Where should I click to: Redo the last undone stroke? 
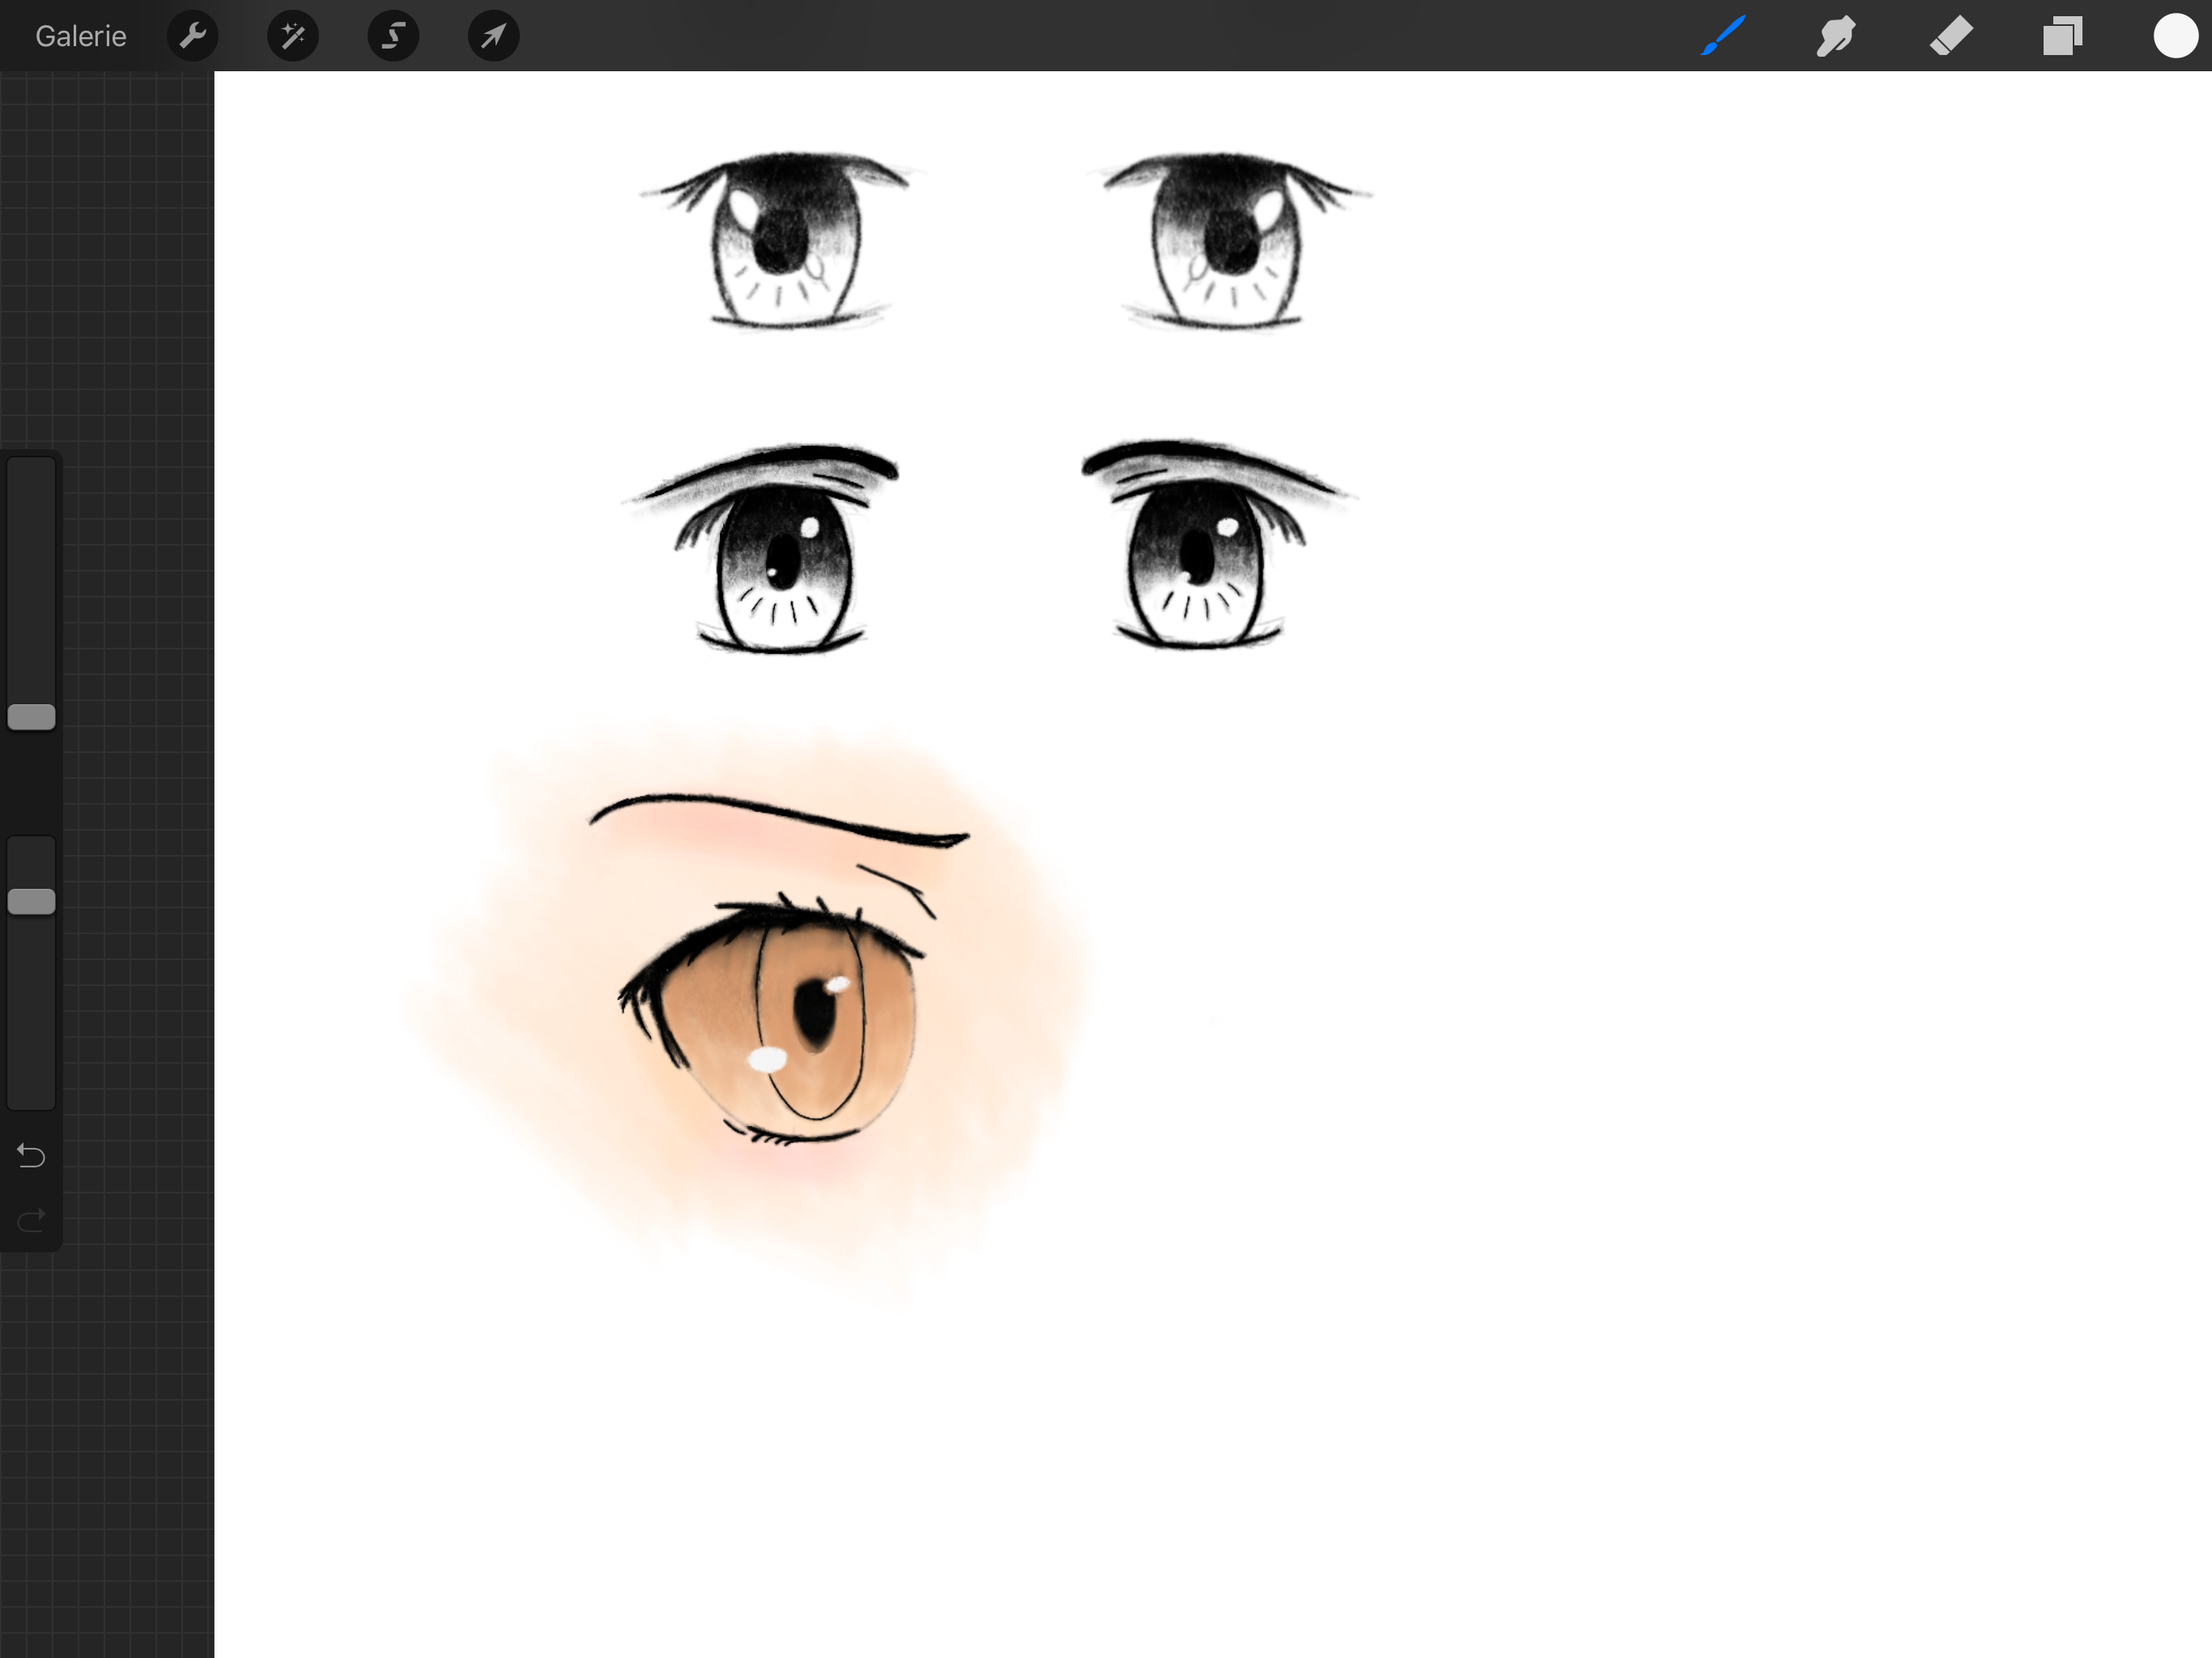click(31, 1219)
